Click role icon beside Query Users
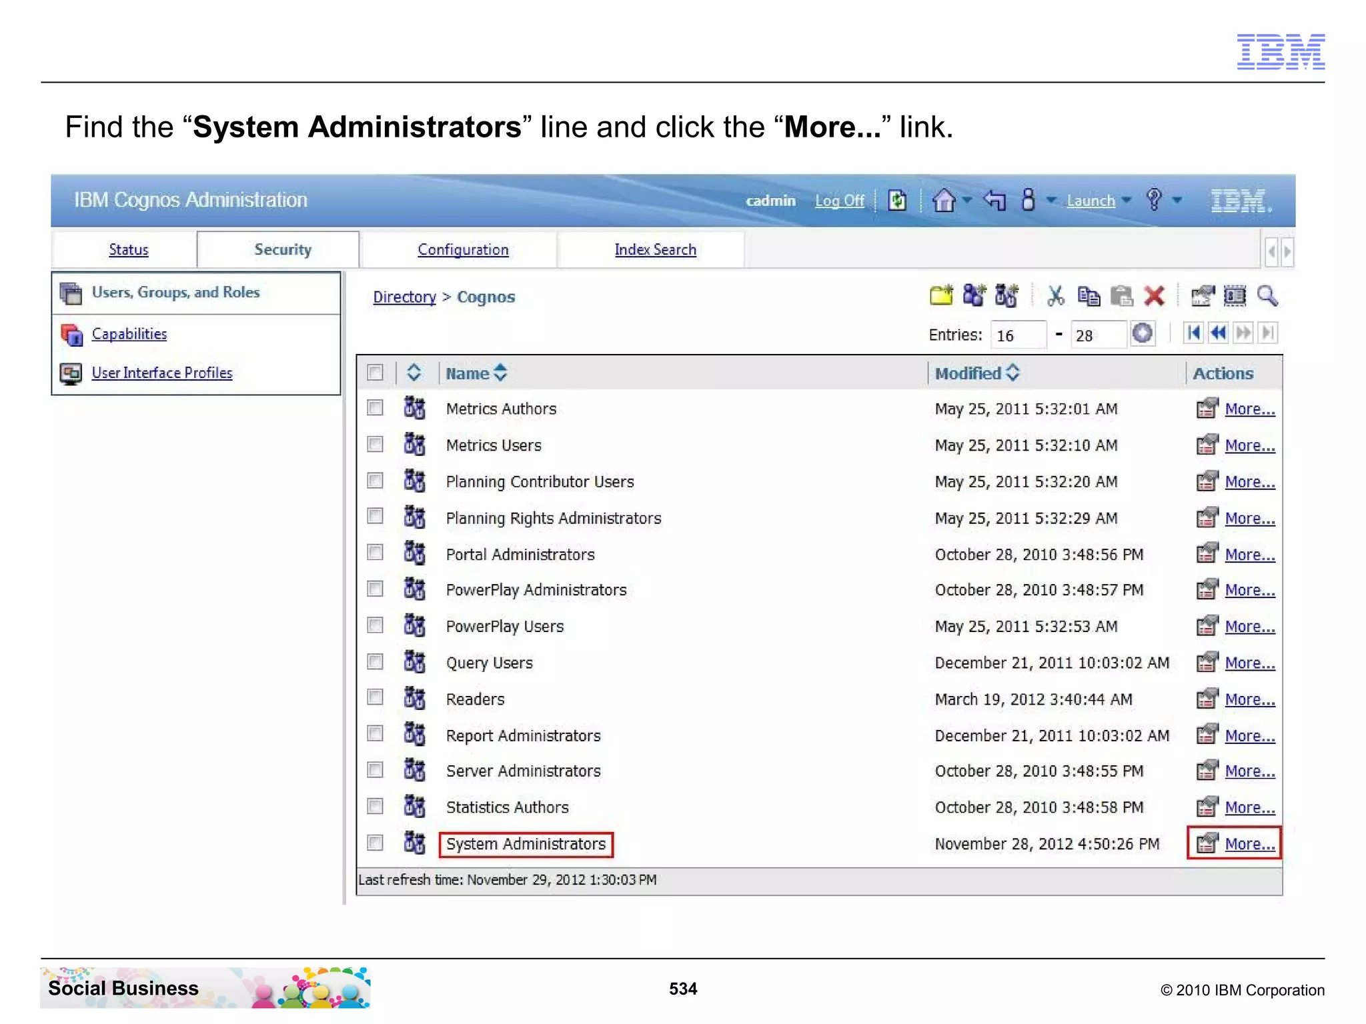 (x=414, y=662)
